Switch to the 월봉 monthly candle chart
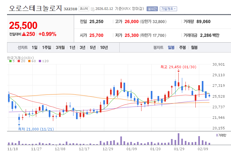This screenshot has width=231, height=164. click(x=194, y=47)
